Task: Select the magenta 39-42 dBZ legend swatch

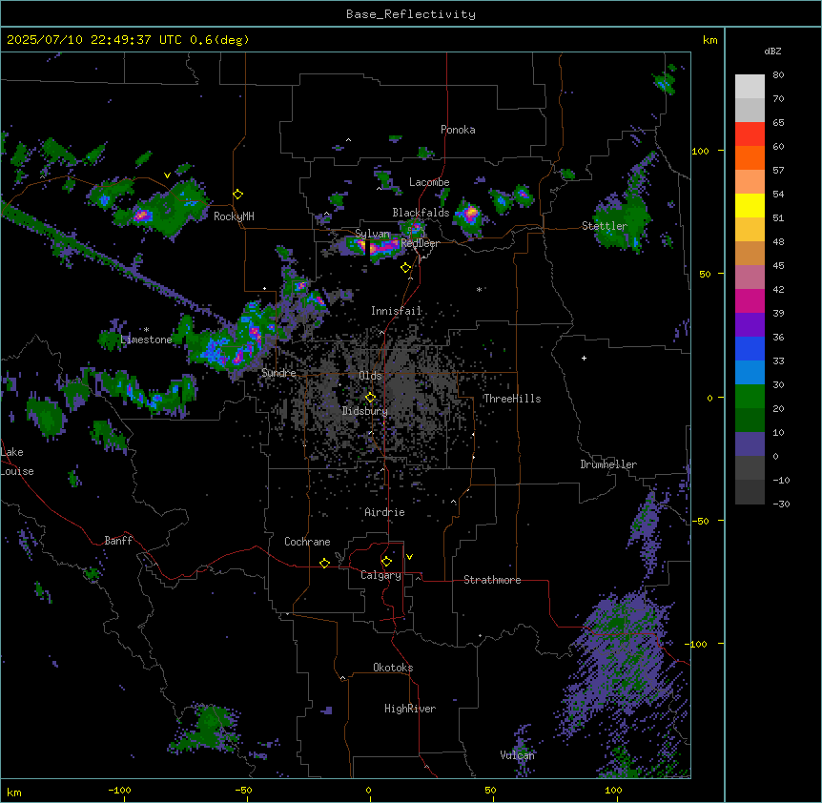Action: pos(750,300)
